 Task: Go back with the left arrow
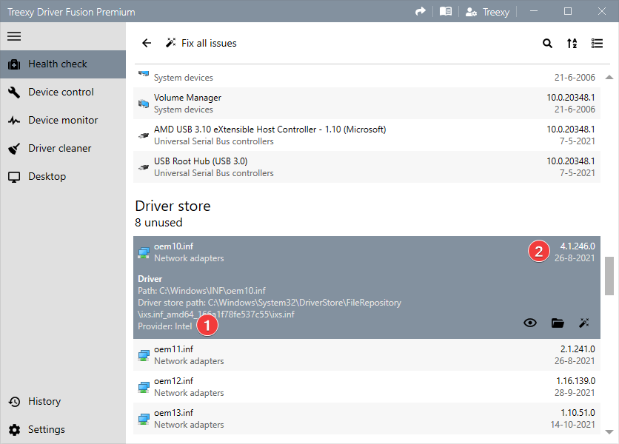point(147,43)
